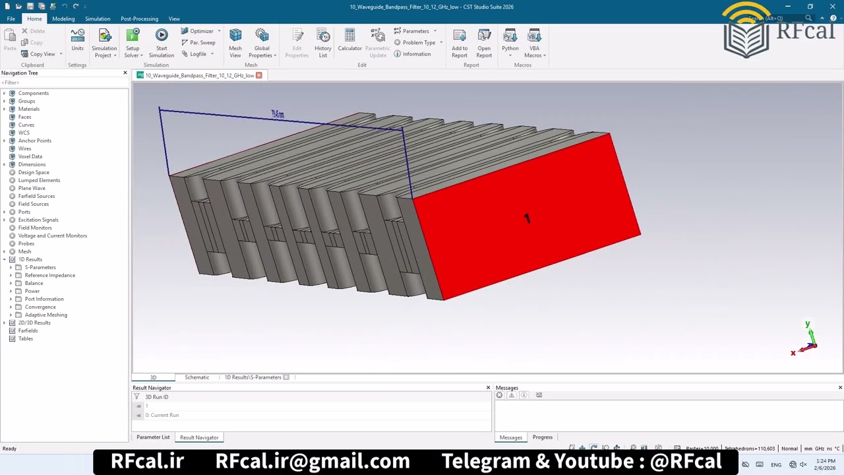Viewport: 844px width, 475px height.
Task: Open the Parameters dropdown arrow
Action: pyautogui.click(x=435, y=31)
